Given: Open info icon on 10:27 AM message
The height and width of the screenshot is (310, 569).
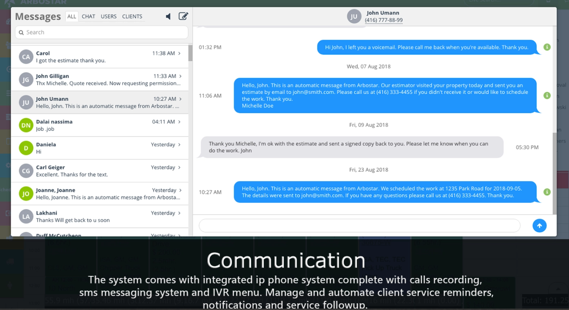Looking at the screenshot, I should click(547, 192).
